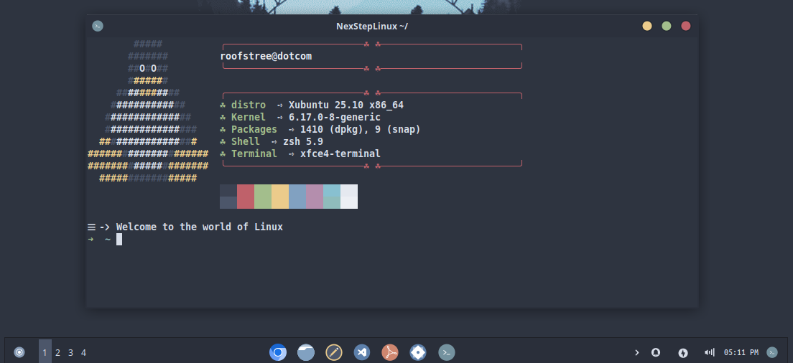Open the Chromium browser from the dock
Viewport: 793px width, 363px height.
(278, 352)
